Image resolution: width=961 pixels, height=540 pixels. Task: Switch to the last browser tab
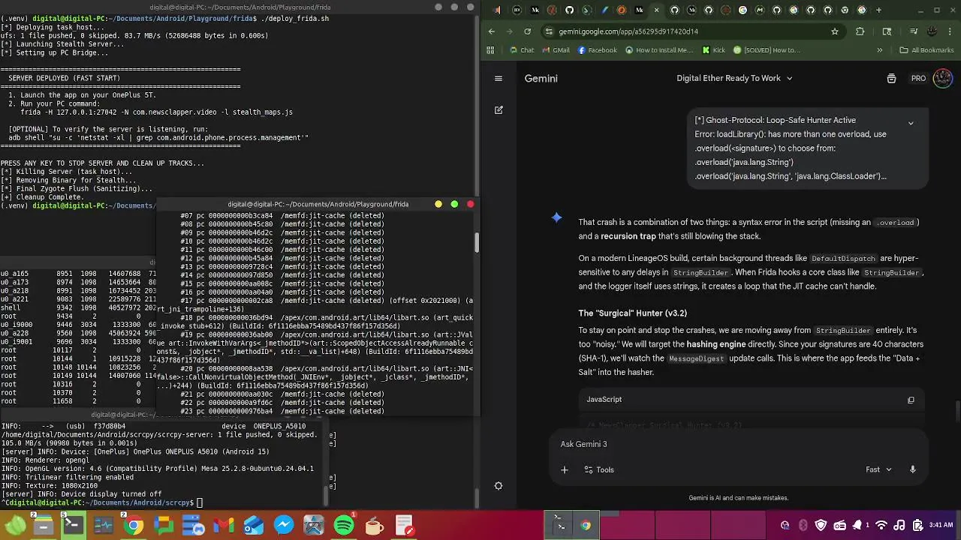(x=862, y=10)
